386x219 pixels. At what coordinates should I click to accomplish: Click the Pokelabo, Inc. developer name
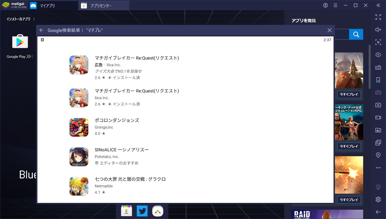107,157
